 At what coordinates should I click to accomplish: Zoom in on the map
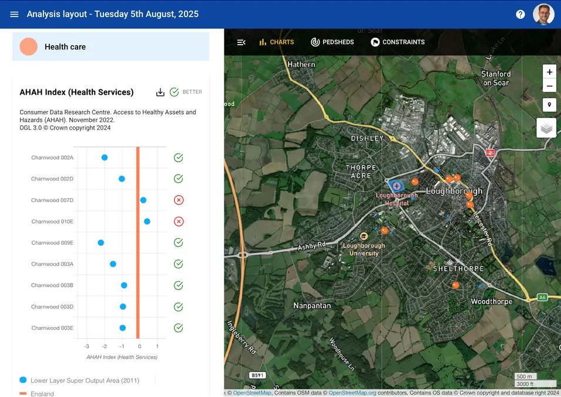pyautogui.click(x=549, y=72)
